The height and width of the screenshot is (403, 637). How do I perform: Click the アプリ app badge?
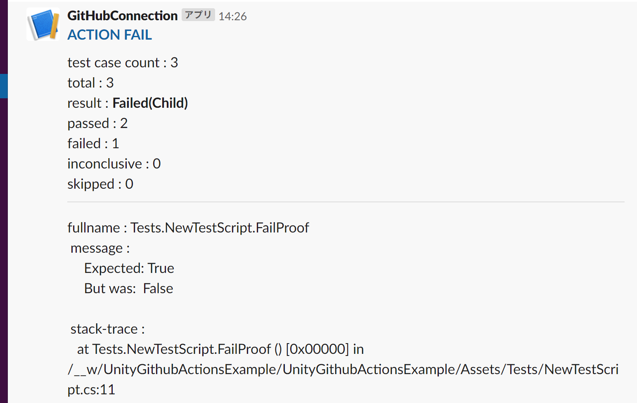(x=198, y=15)
